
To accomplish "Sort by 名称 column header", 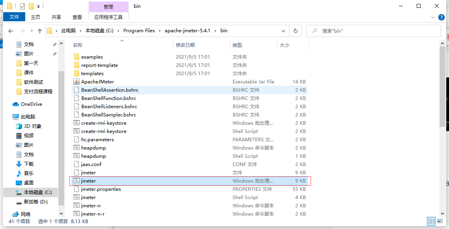I will [77, 45].
